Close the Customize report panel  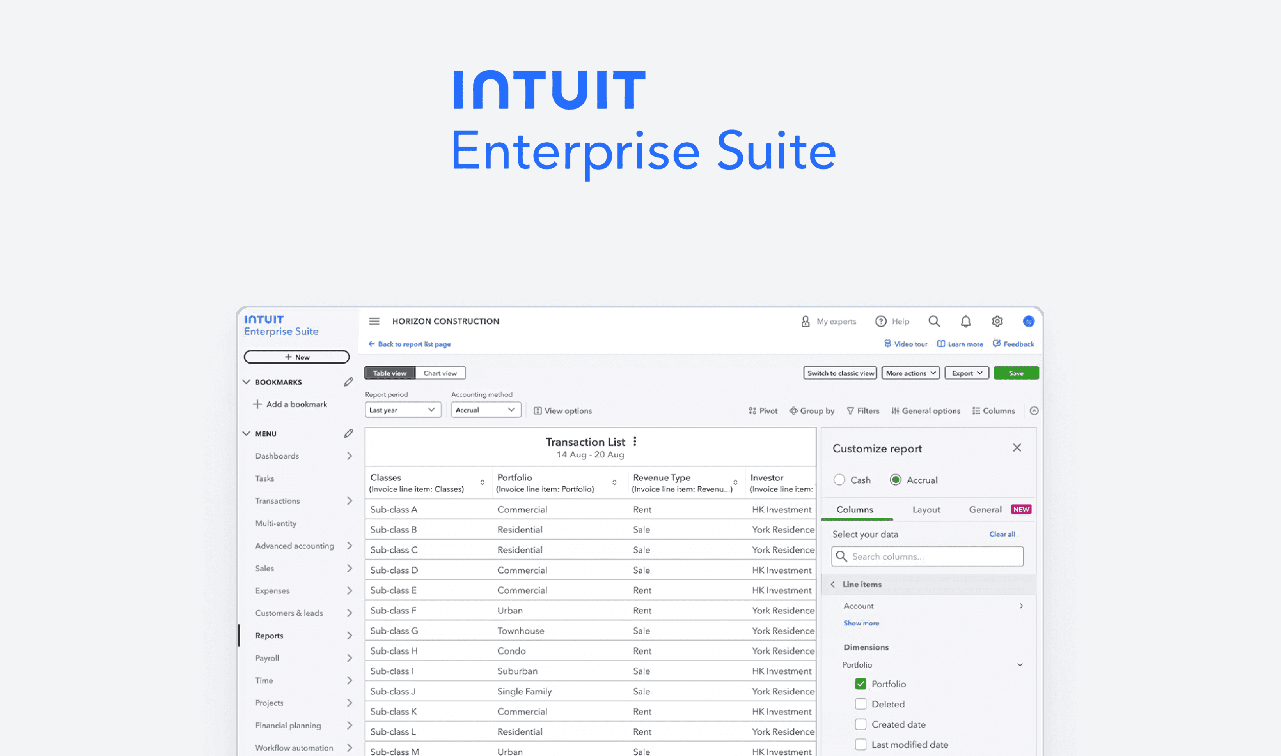click(1016, 448)
